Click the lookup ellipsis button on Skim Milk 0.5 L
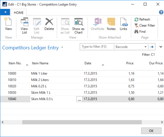164x137 pixels. click(x=79, y=99)
